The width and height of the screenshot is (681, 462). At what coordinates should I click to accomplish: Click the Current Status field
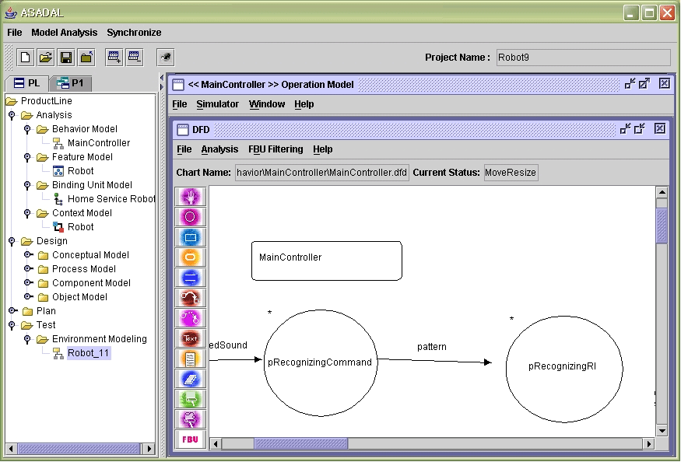(x=511, y=173)
